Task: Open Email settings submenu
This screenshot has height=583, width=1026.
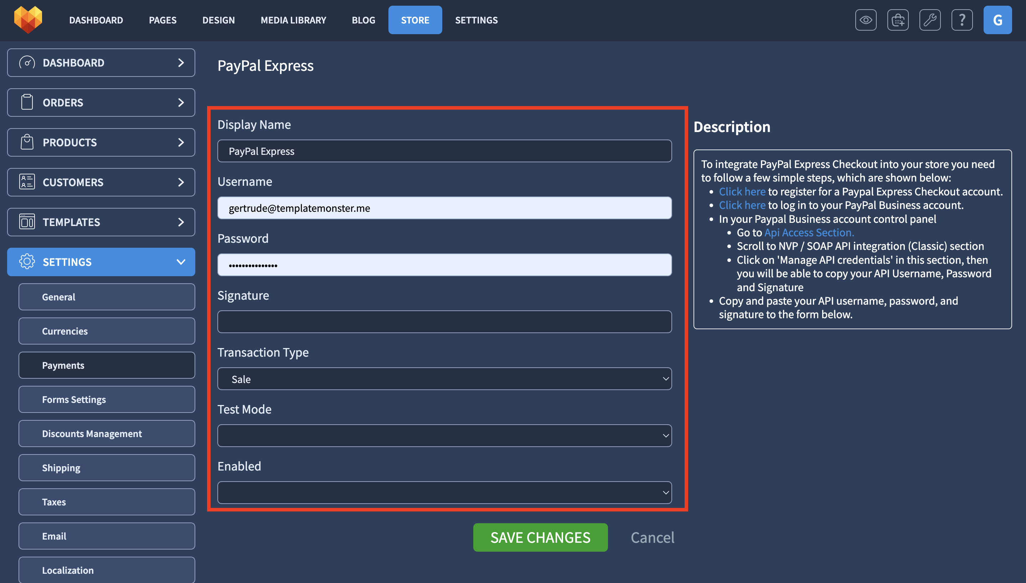Action: click(x=107, y=536)
